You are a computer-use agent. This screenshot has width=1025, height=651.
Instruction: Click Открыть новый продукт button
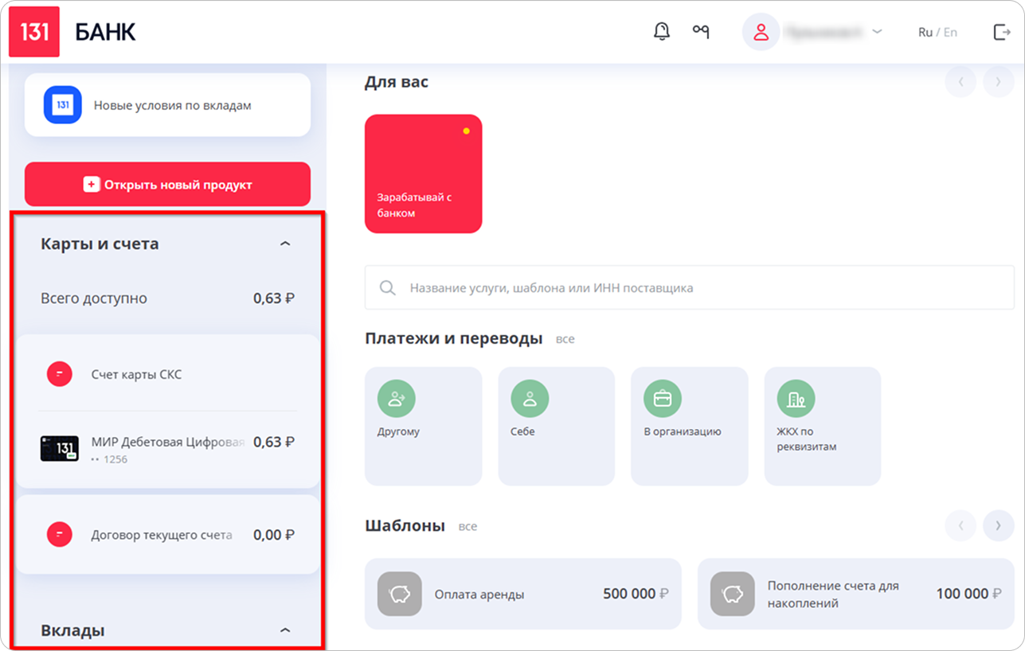[167, 185]
